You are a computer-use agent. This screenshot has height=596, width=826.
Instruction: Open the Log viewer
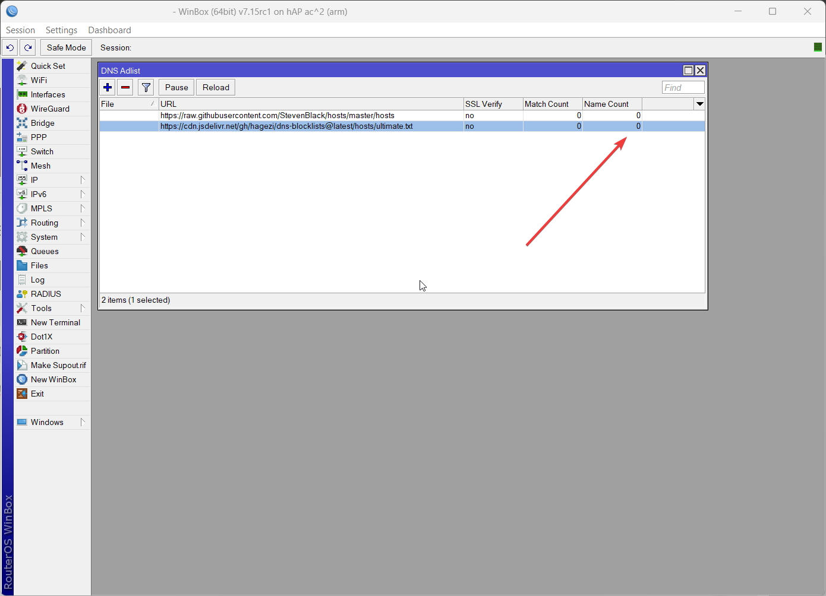point(52,280)
